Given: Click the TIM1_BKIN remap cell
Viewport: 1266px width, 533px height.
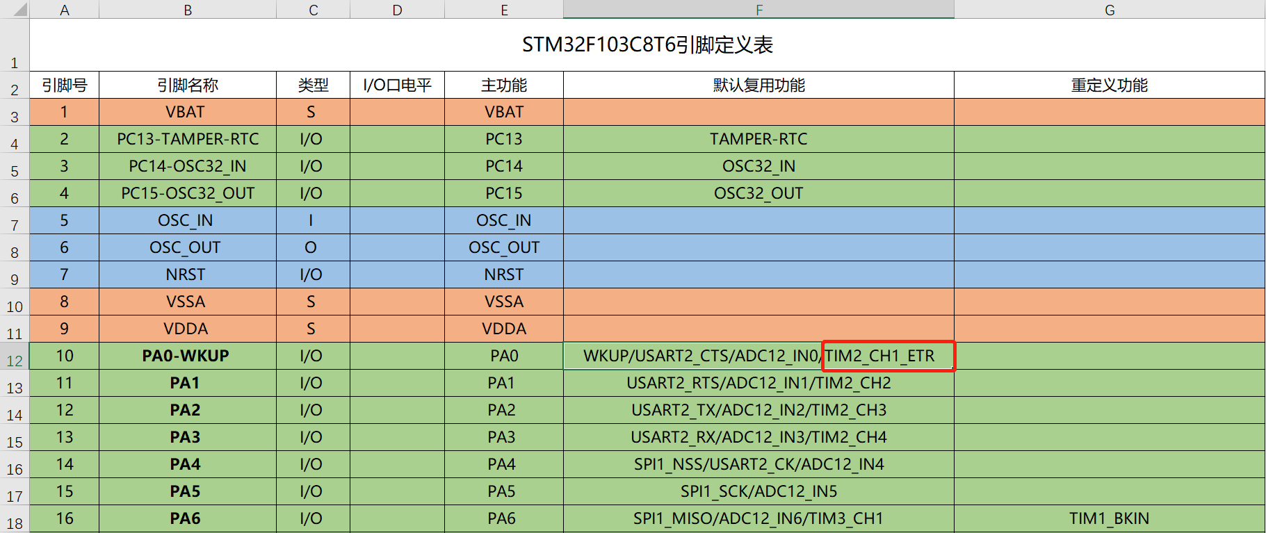Looking at the screenshot, I should tap(1110, 518).
